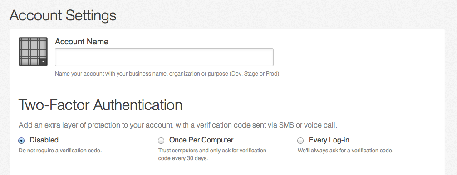Screen dimensions: 457x175
Task: Select the Disabled two-factor option
Action: pyautogui.click(x=21, y=141)
